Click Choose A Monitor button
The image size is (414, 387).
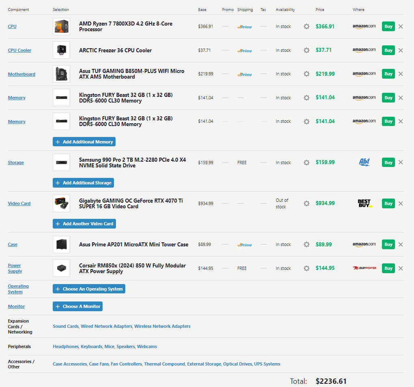pos(77,306)
